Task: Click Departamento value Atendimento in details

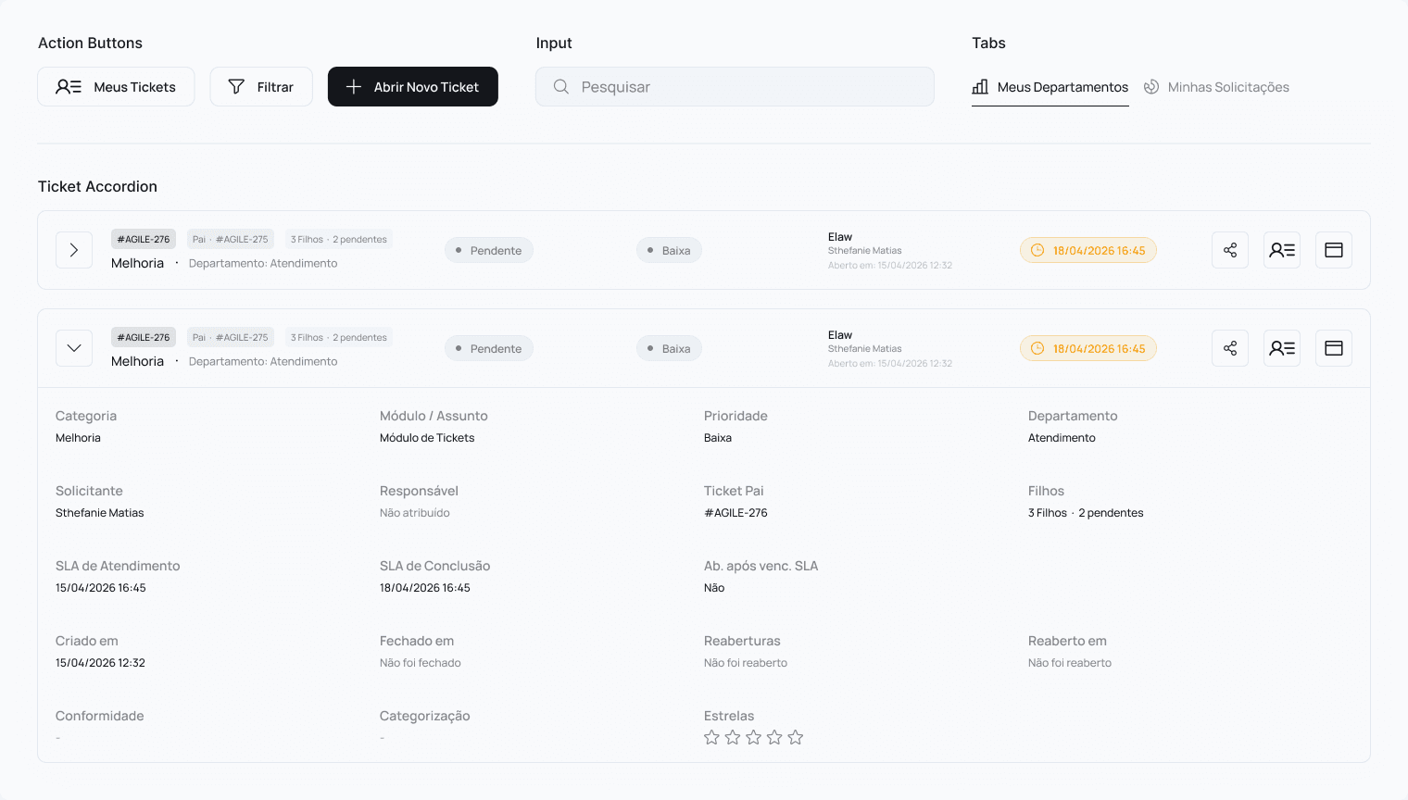Action: [1062, 438]
